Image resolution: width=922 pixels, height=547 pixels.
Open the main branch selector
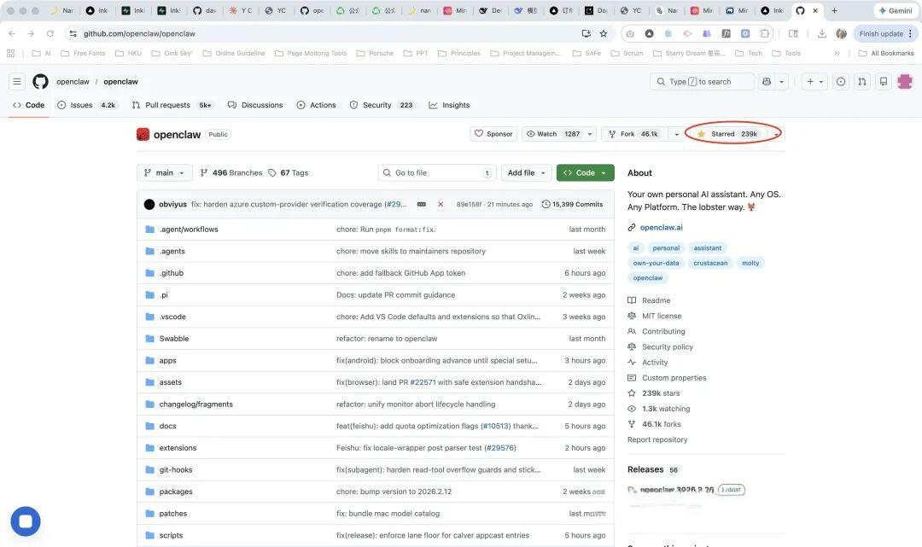pyautogui.click(x=165, y=172)
